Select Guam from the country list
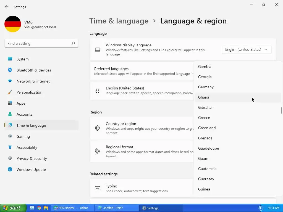283x212 pixels. [238, 158]
